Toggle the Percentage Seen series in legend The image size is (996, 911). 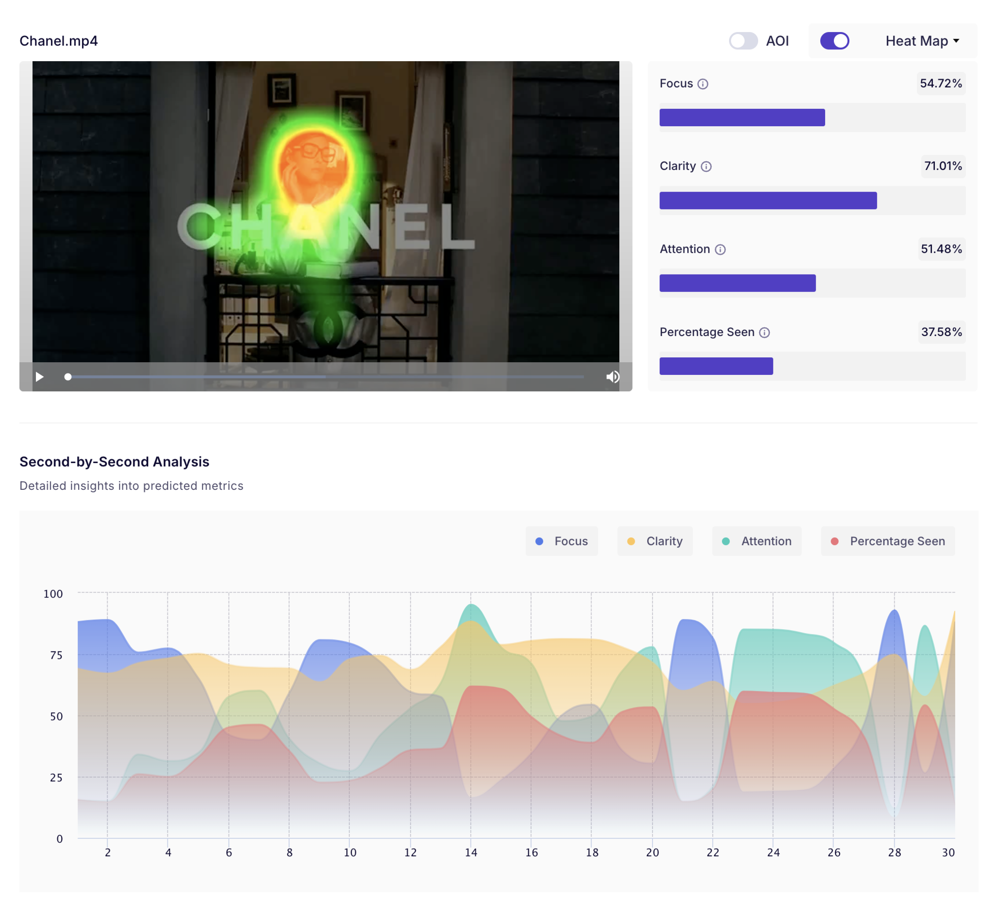click(888, 541)
